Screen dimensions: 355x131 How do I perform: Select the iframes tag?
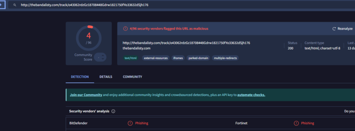pos(178,58)
